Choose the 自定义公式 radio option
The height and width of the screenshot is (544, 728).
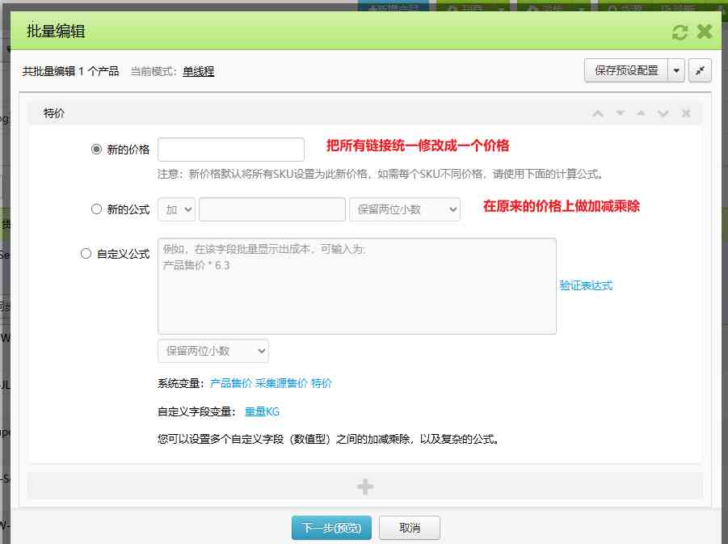pyautogui.click(x=86, y=253)
